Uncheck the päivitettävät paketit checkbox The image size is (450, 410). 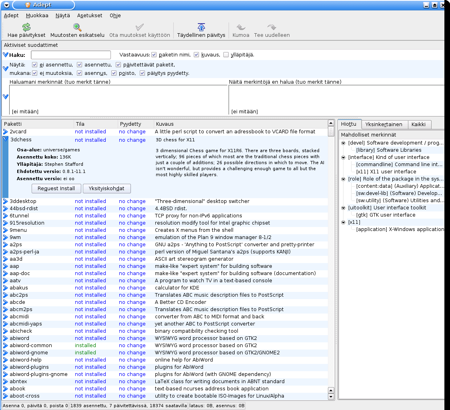(119, 65)
